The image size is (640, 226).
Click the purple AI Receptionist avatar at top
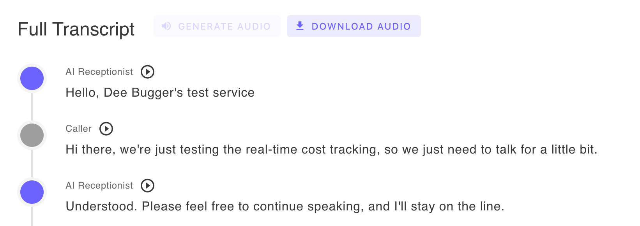(32, 78)
